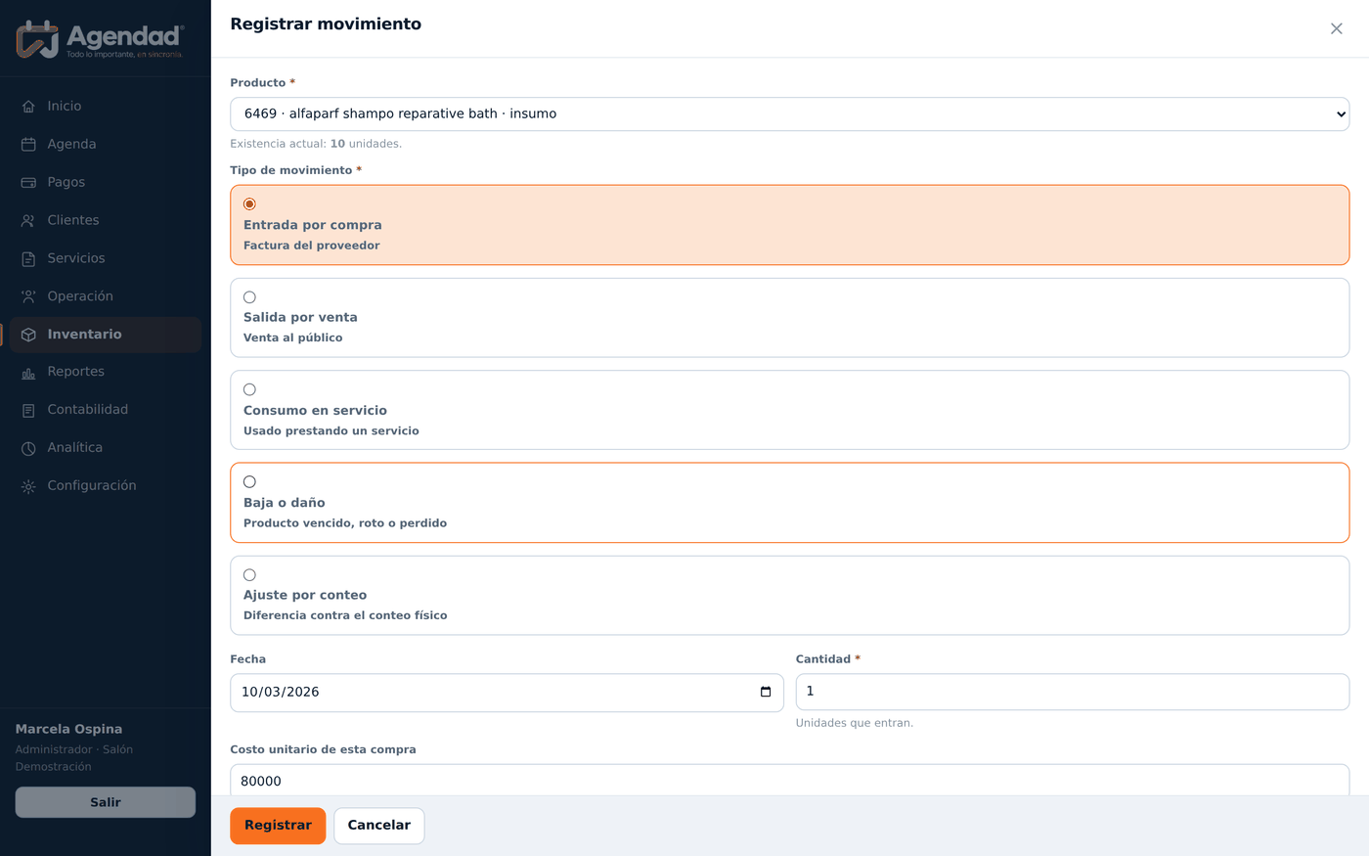Viewport: 1369px width, 856px height.
Task: Click the Unidades que entran hint
Action: 855,723
